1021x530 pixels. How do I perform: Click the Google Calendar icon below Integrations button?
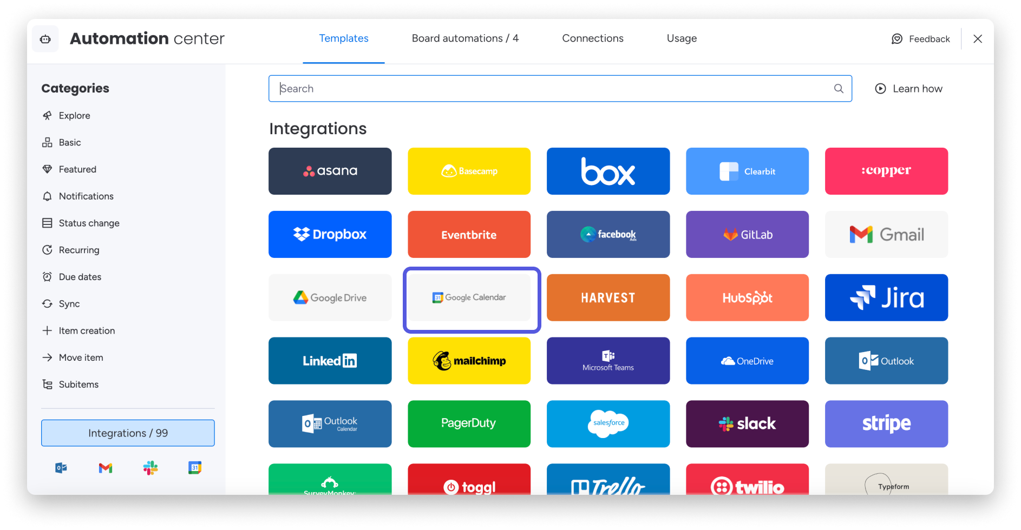point(195,468)
